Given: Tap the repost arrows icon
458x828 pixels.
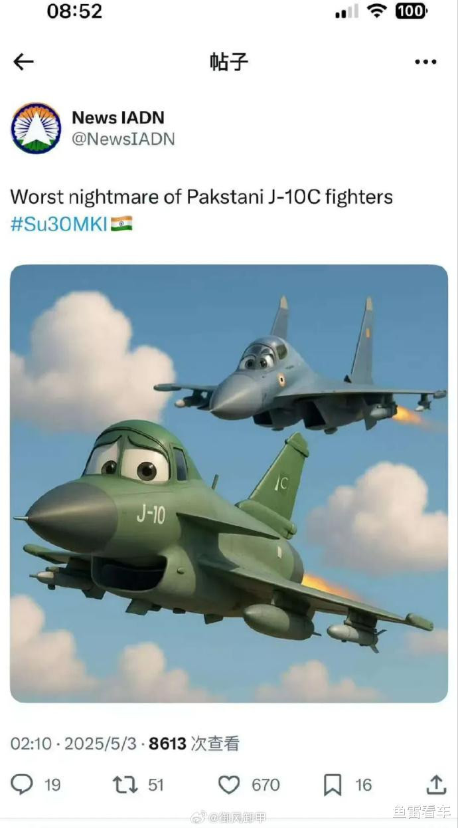Looking at the screenshot, I should (125, 785).
